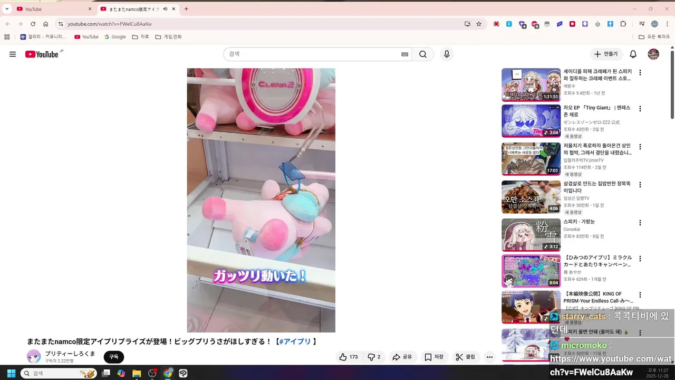Subscribe with the 구독 button
675x380 pixels.
114,357
